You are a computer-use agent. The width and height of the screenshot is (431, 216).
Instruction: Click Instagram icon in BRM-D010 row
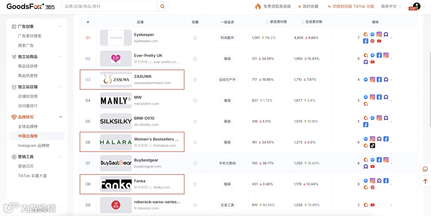379,118
